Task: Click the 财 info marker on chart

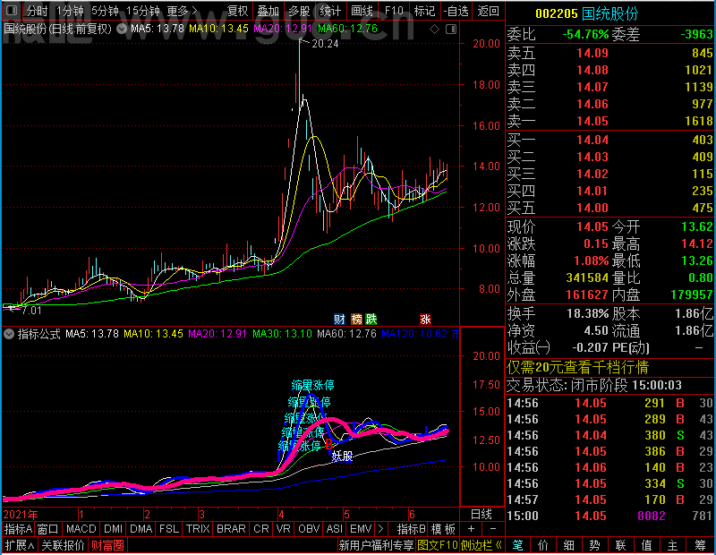Action: [339, 319]
